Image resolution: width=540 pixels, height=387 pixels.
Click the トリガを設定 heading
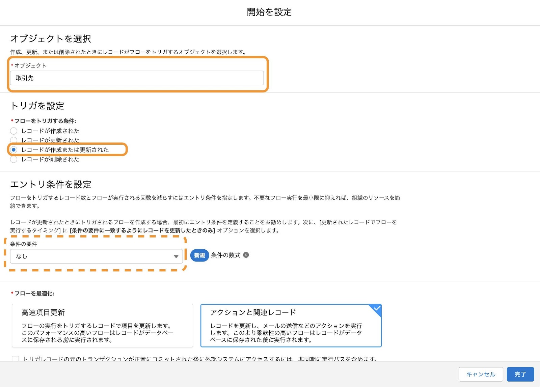point(37,106)
